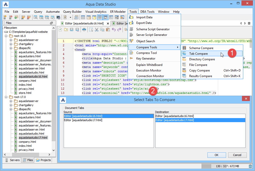The width and height of the screenshot is (255, 171).
Task: Click the New file icon in editor toolbar
Action: point(60,30)
